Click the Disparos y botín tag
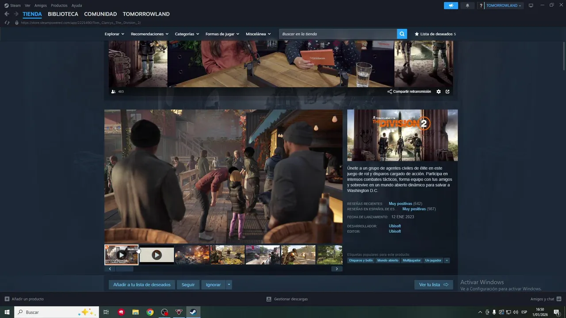This screenshot has height=318, width=566. [x=361, y=261]
